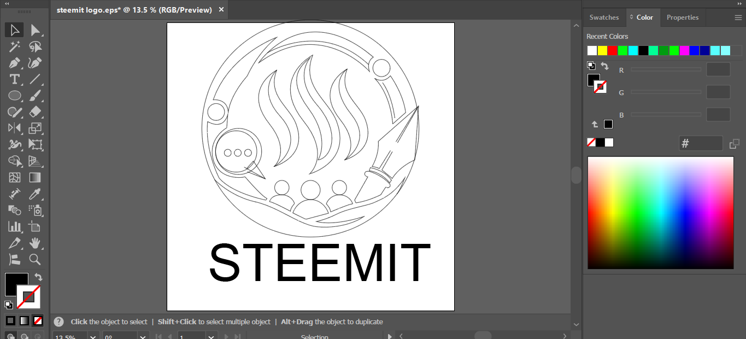Viewport: 746px width, 339px height.
Task: Activate the Artboard tool
Action: pyautogui.click(x=36, y=226)
